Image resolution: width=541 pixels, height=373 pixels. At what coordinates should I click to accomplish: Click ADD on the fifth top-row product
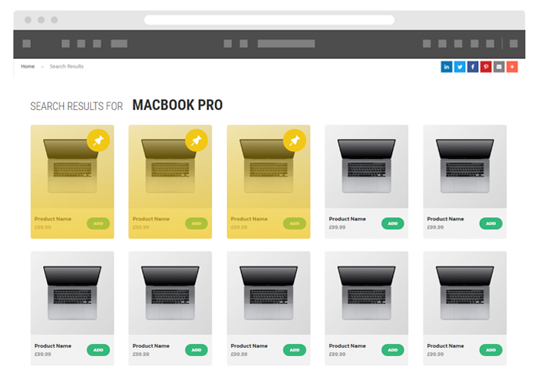(x=490, y=224)
